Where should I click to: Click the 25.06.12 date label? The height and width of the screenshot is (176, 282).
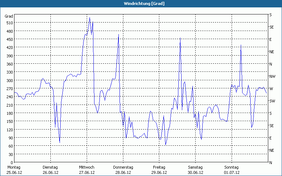point(14,172)
